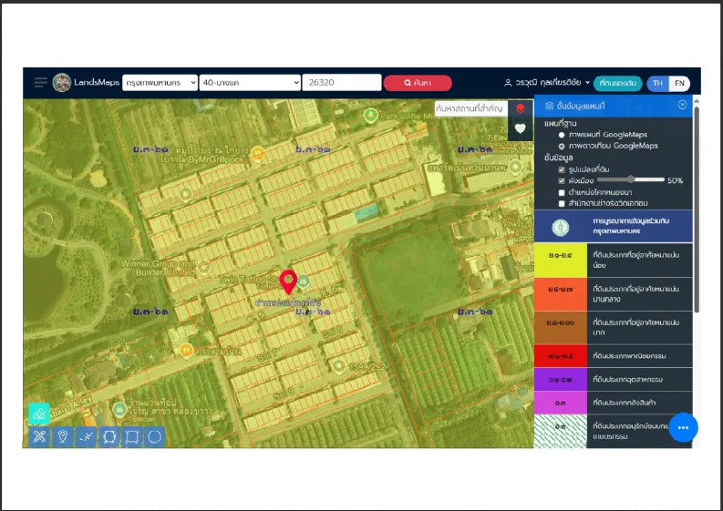Enable the ตำแหน่งโคกหนองนา checkbox
This screenshot has width=723, height=511.
click(562, 192)
